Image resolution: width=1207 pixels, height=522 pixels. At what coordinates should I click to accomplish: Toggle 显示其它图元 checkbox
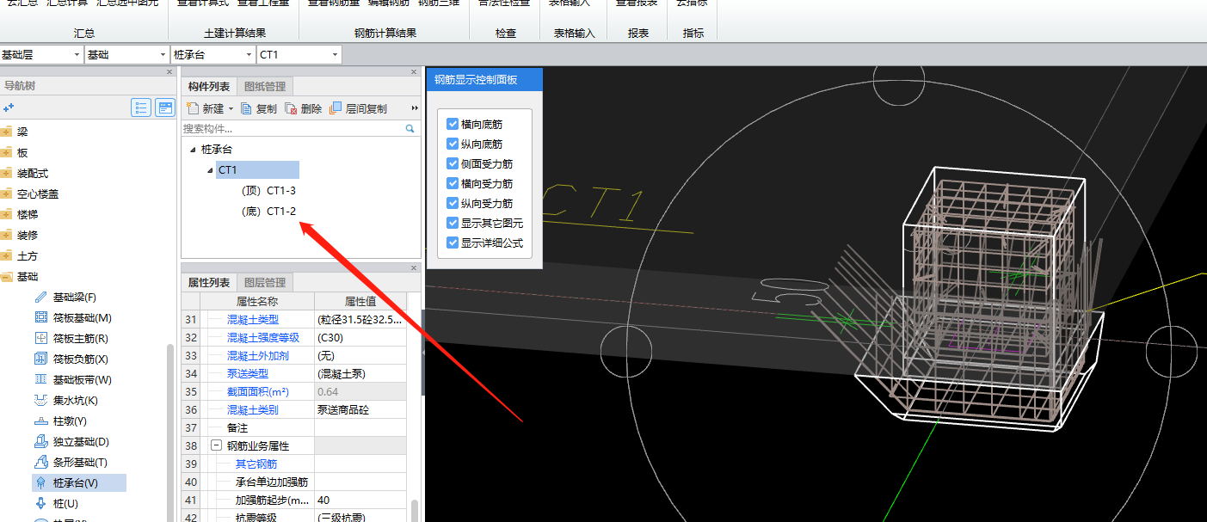pyautogui.click(x=453, y=223)
